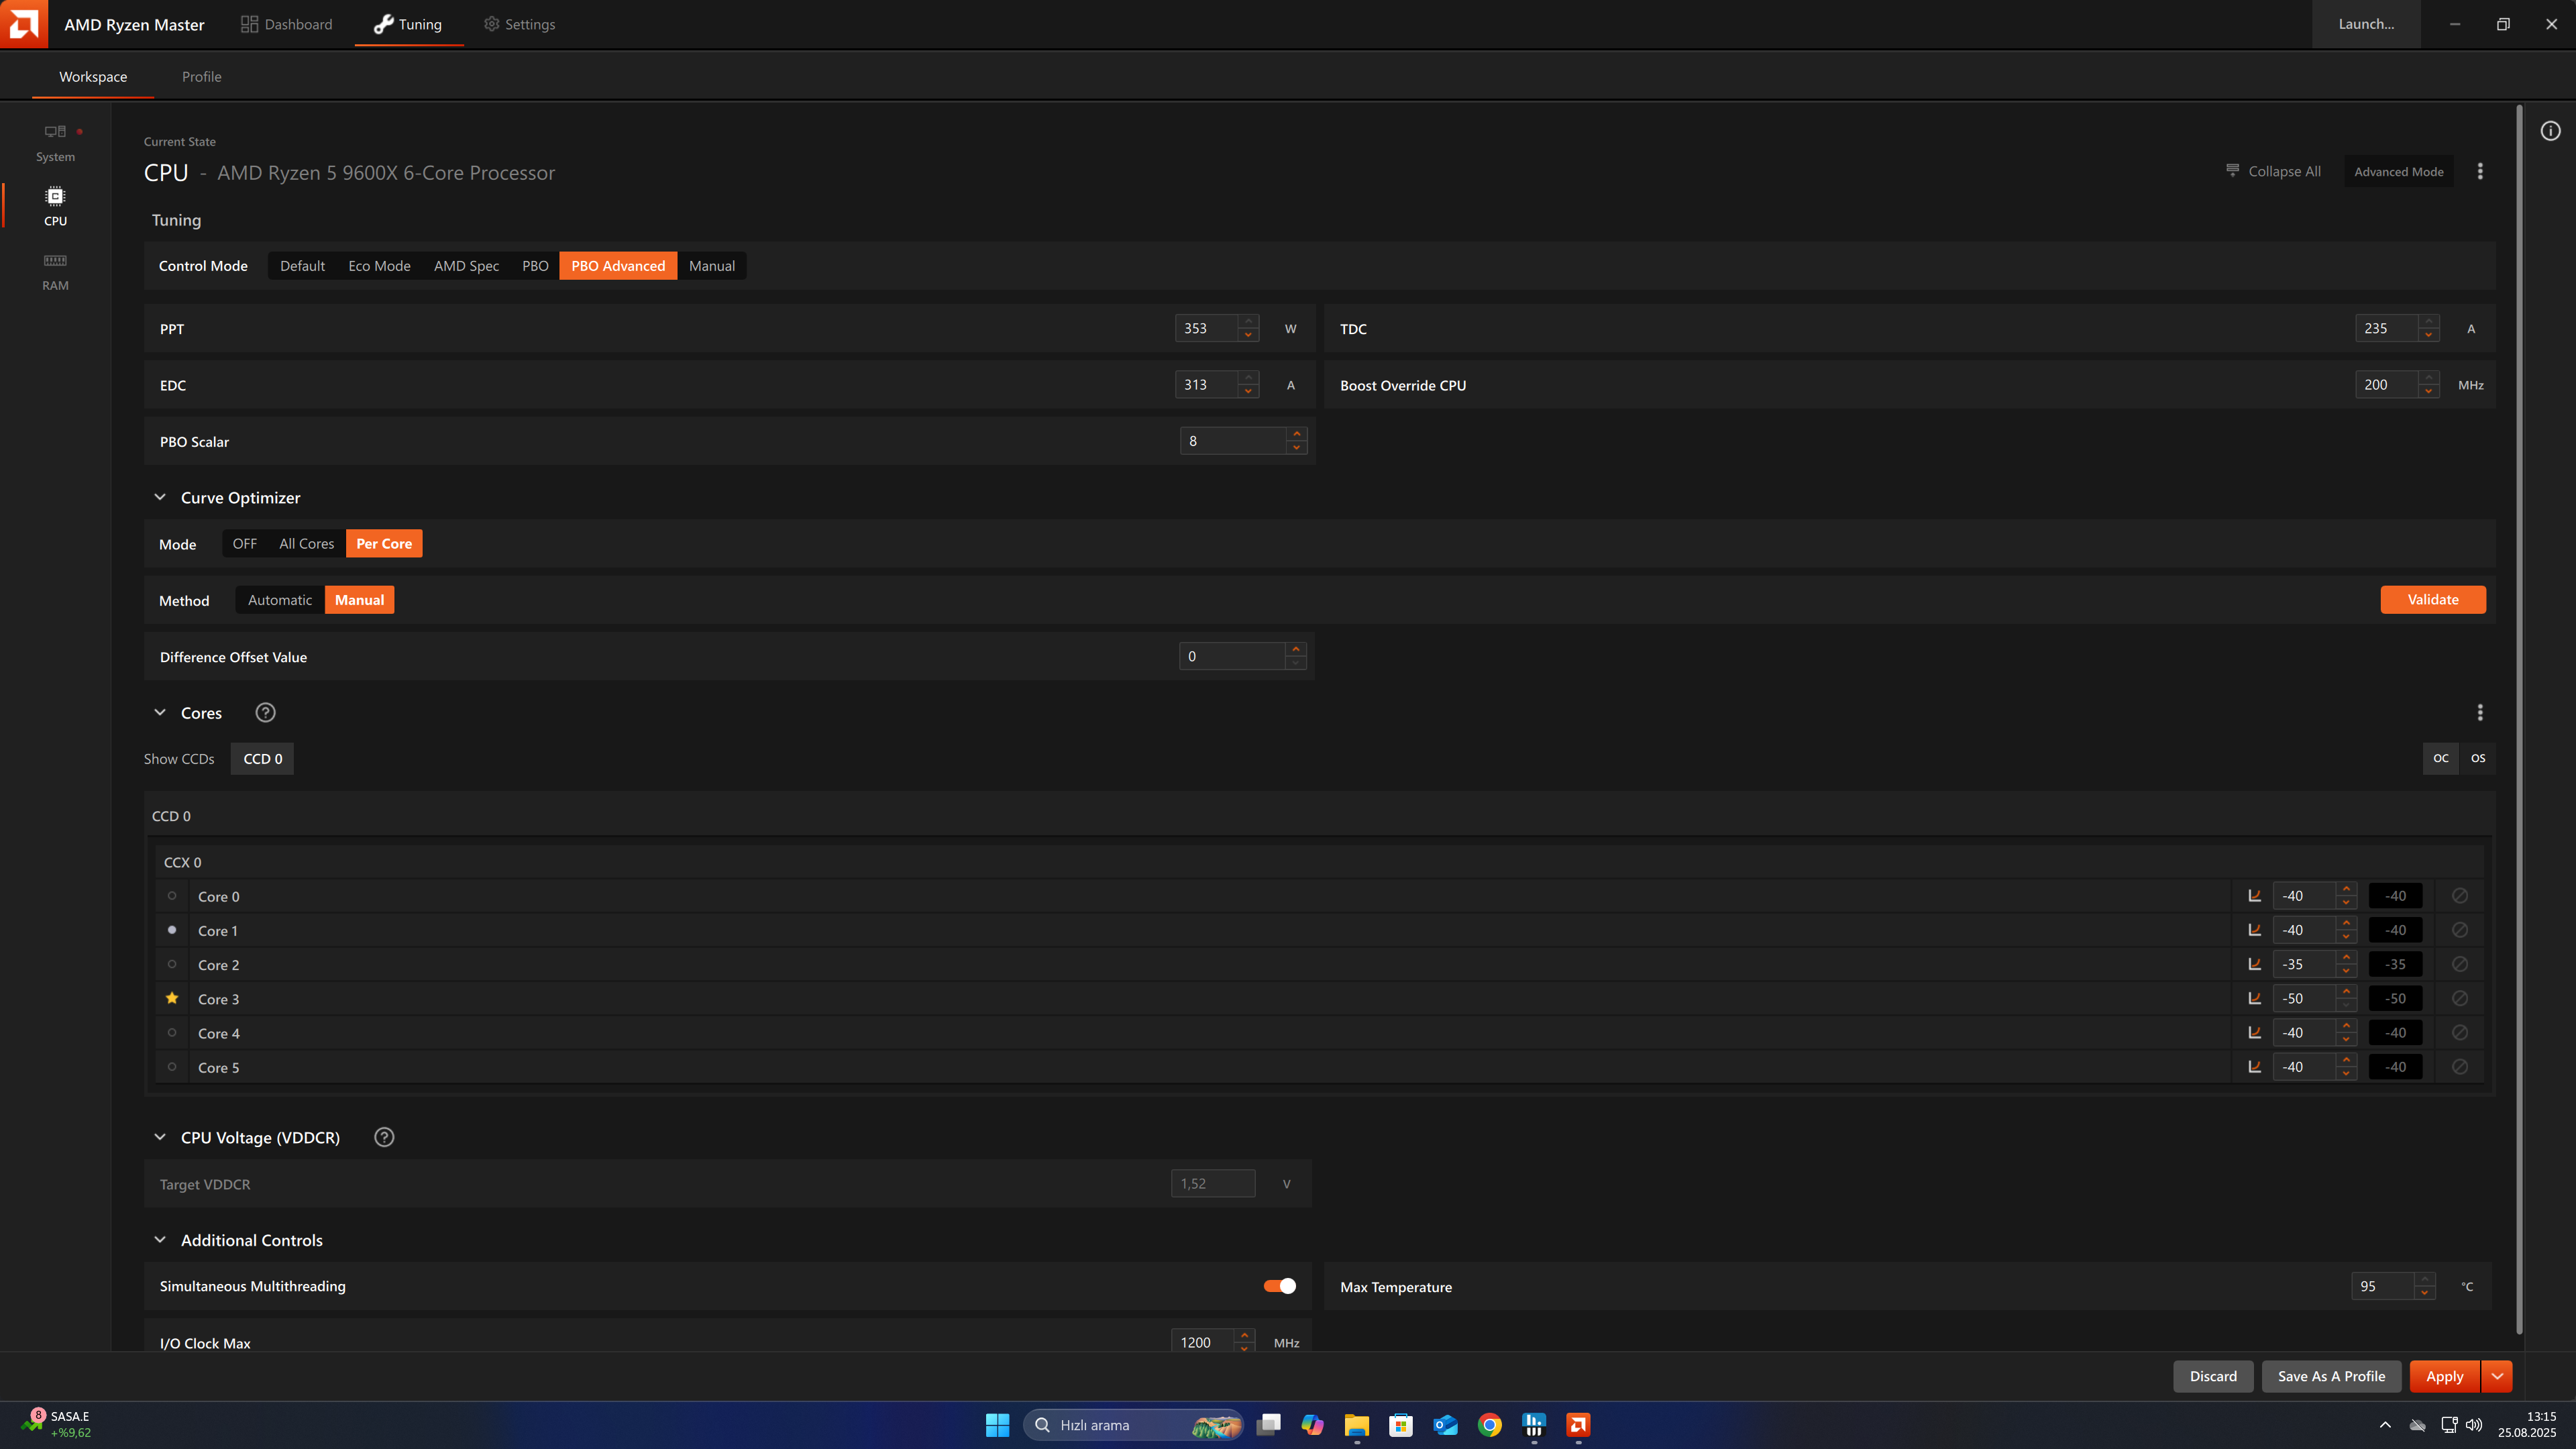The image size is (2576, 1449).
Task: Choose Automatic optimizer method
Action: pos(280,600)
